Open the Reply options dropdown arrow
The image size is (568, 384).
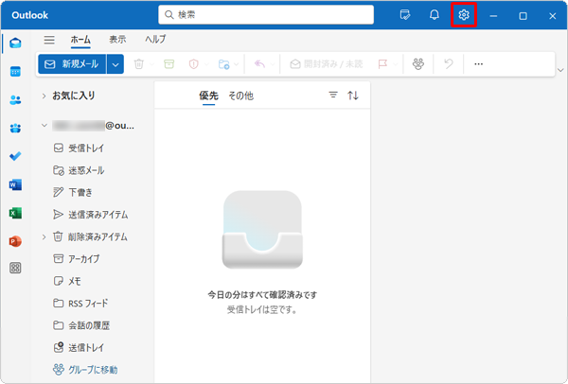click(x=273, y=64)
